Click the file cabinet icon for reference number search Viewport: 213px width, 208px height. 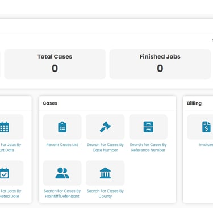[148, 127]
